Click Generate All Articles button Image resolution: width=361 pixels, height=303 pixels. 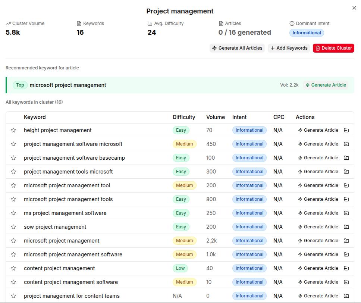[x=237, y=48]
